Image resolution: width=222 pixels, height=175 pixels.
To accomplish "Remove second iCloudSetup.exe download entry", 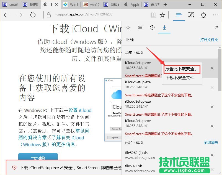I will click(212, 88).
